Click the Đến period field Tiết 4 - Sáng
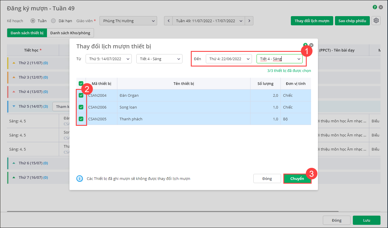Screen dimensions: 388x228 pyautogui.click(x=279, y=59)
